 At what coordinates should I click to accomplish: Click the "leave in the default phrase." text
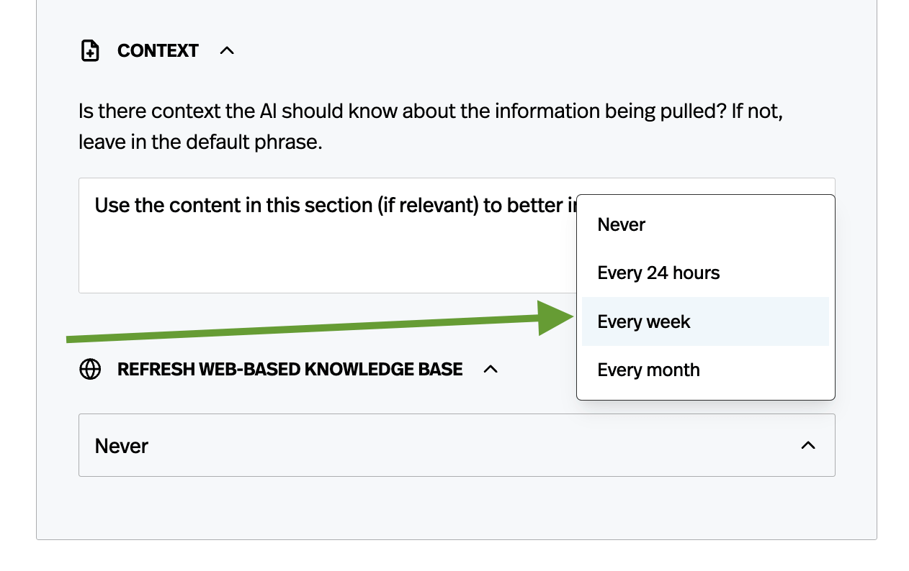tap(200, 142)
